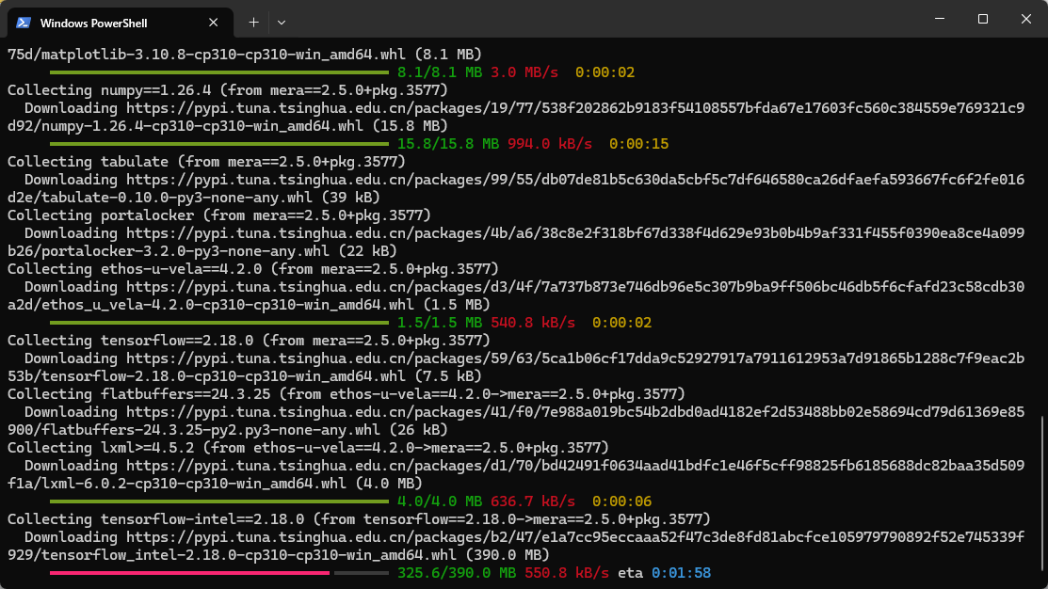
Task: Click the "550.8 kB/s" download speed
Action: (567, 573)
